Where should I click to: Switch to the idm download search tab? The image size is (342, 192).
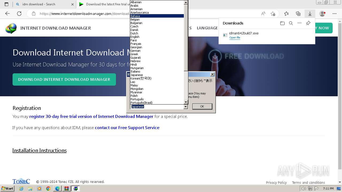click(x=45, y=4)
